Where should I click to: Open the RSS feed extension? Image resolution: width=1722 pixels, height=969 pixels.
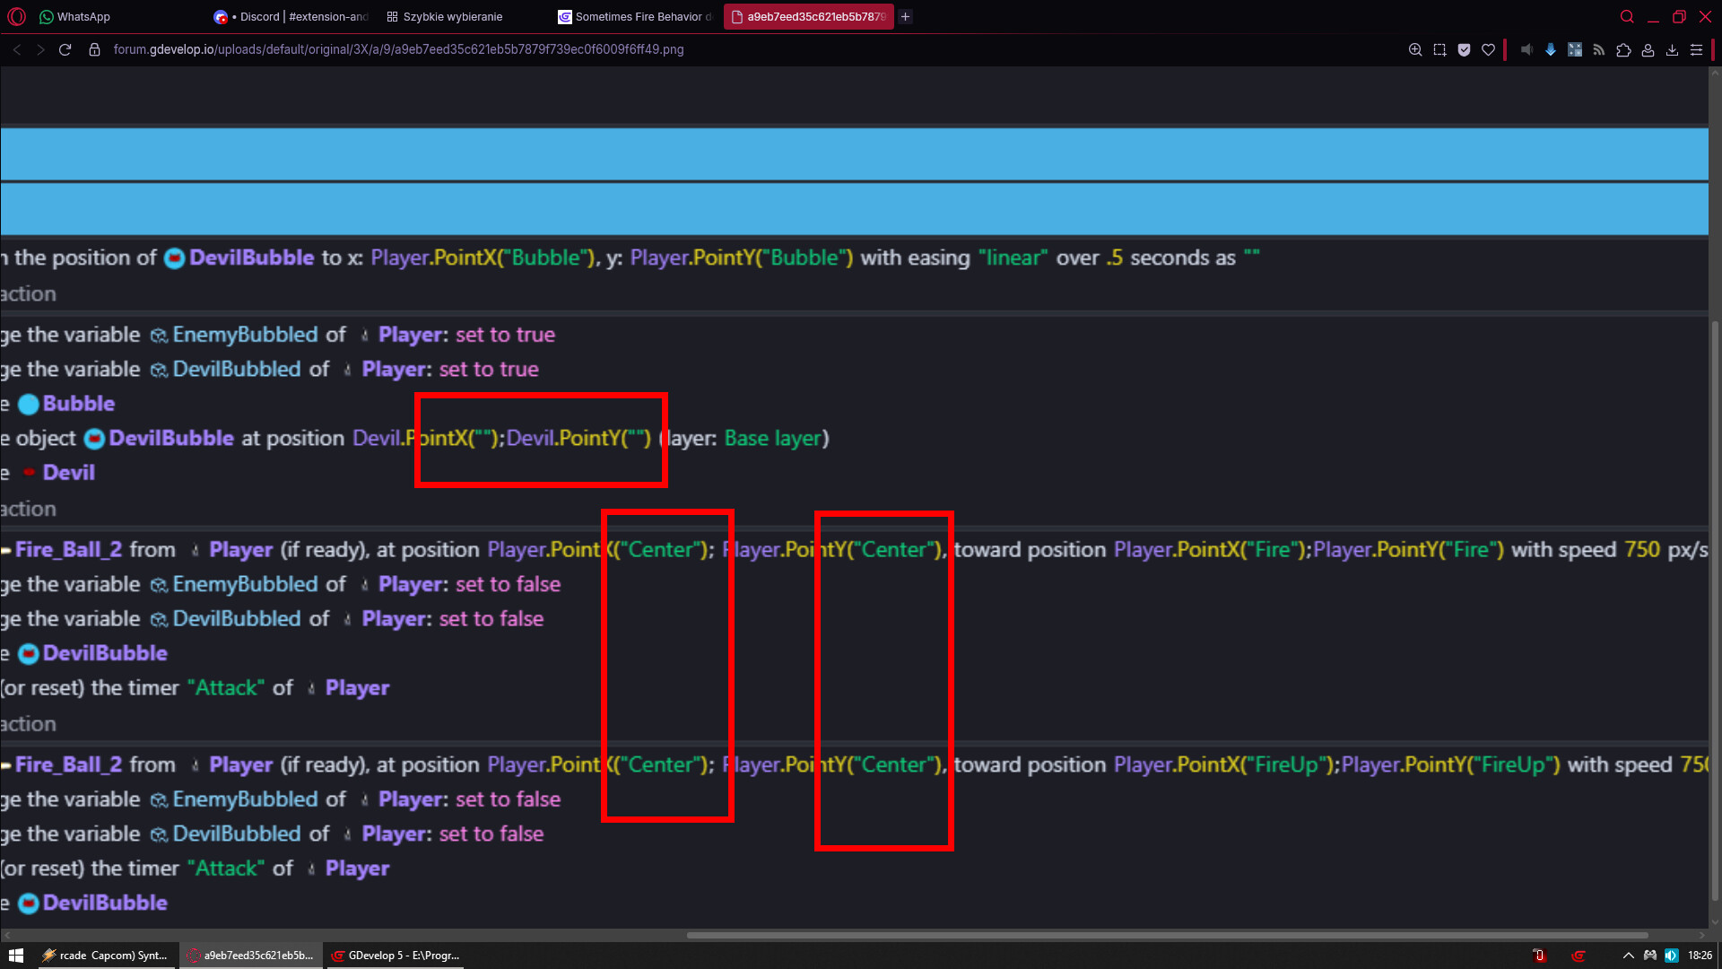coord(1599,49)
